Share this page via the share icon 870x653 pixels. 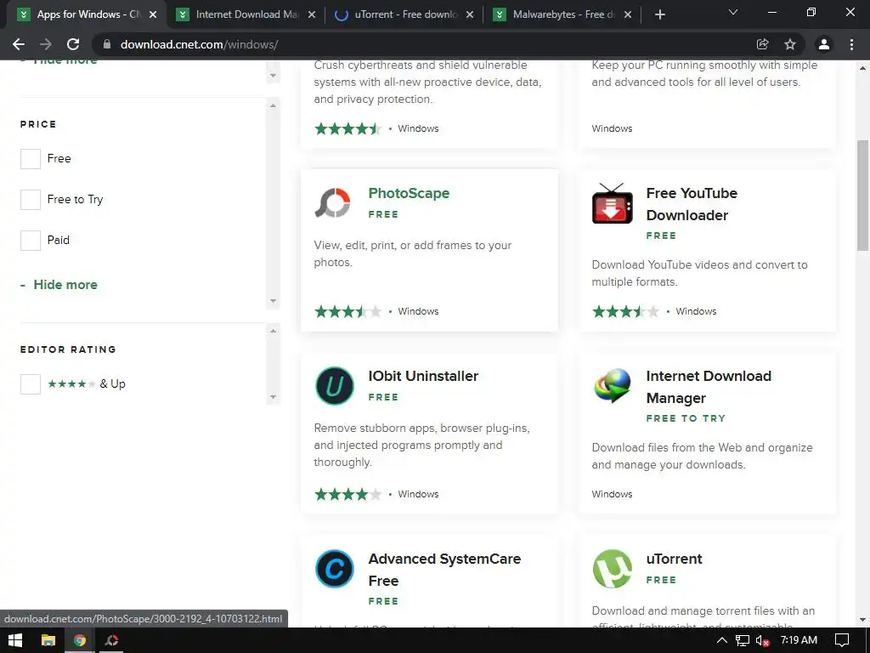pos(762,44)
